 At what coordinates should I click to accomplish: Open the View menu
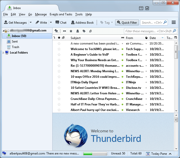click(22, 14)
